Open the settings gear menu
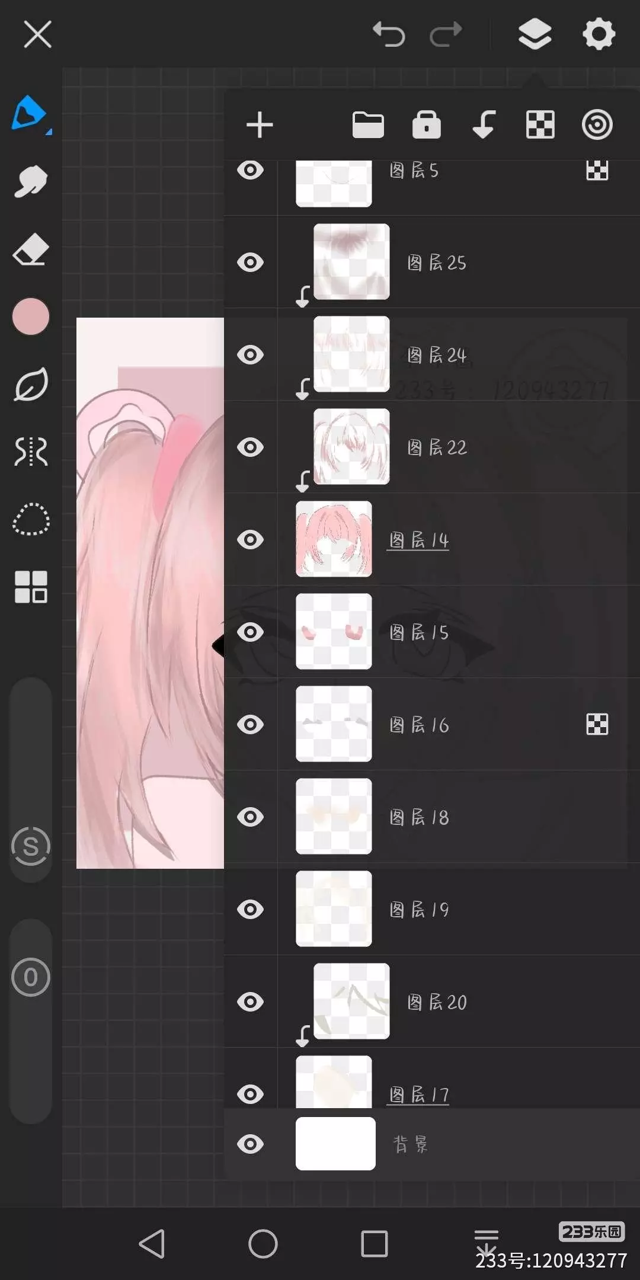This screenshot has height=1280, width=640. 599,34
